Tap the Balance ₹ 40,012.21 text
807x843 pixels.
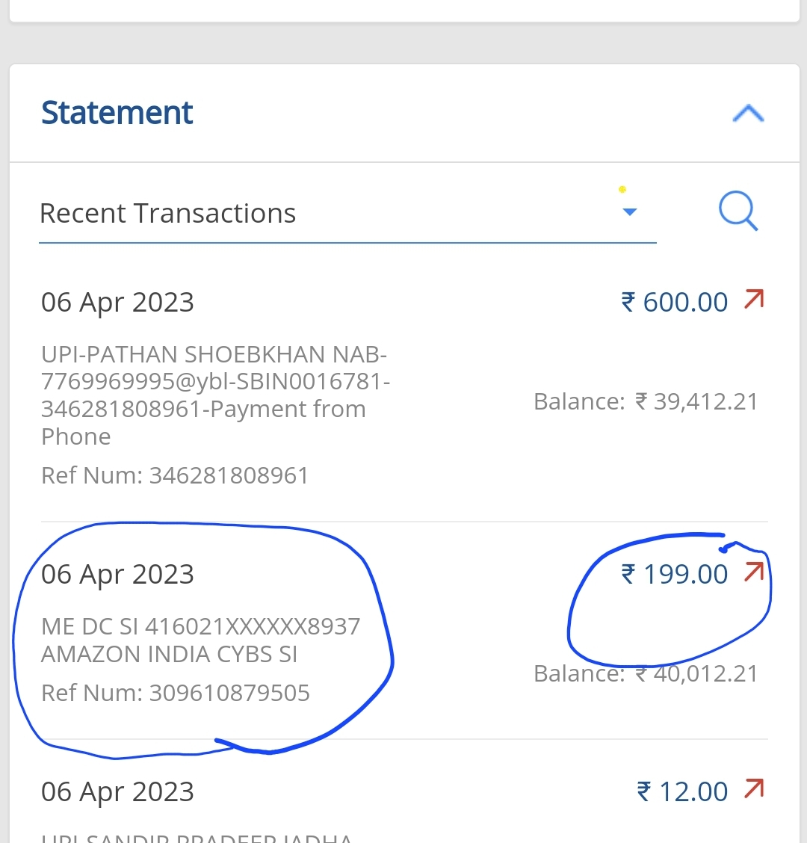point(646,674)
